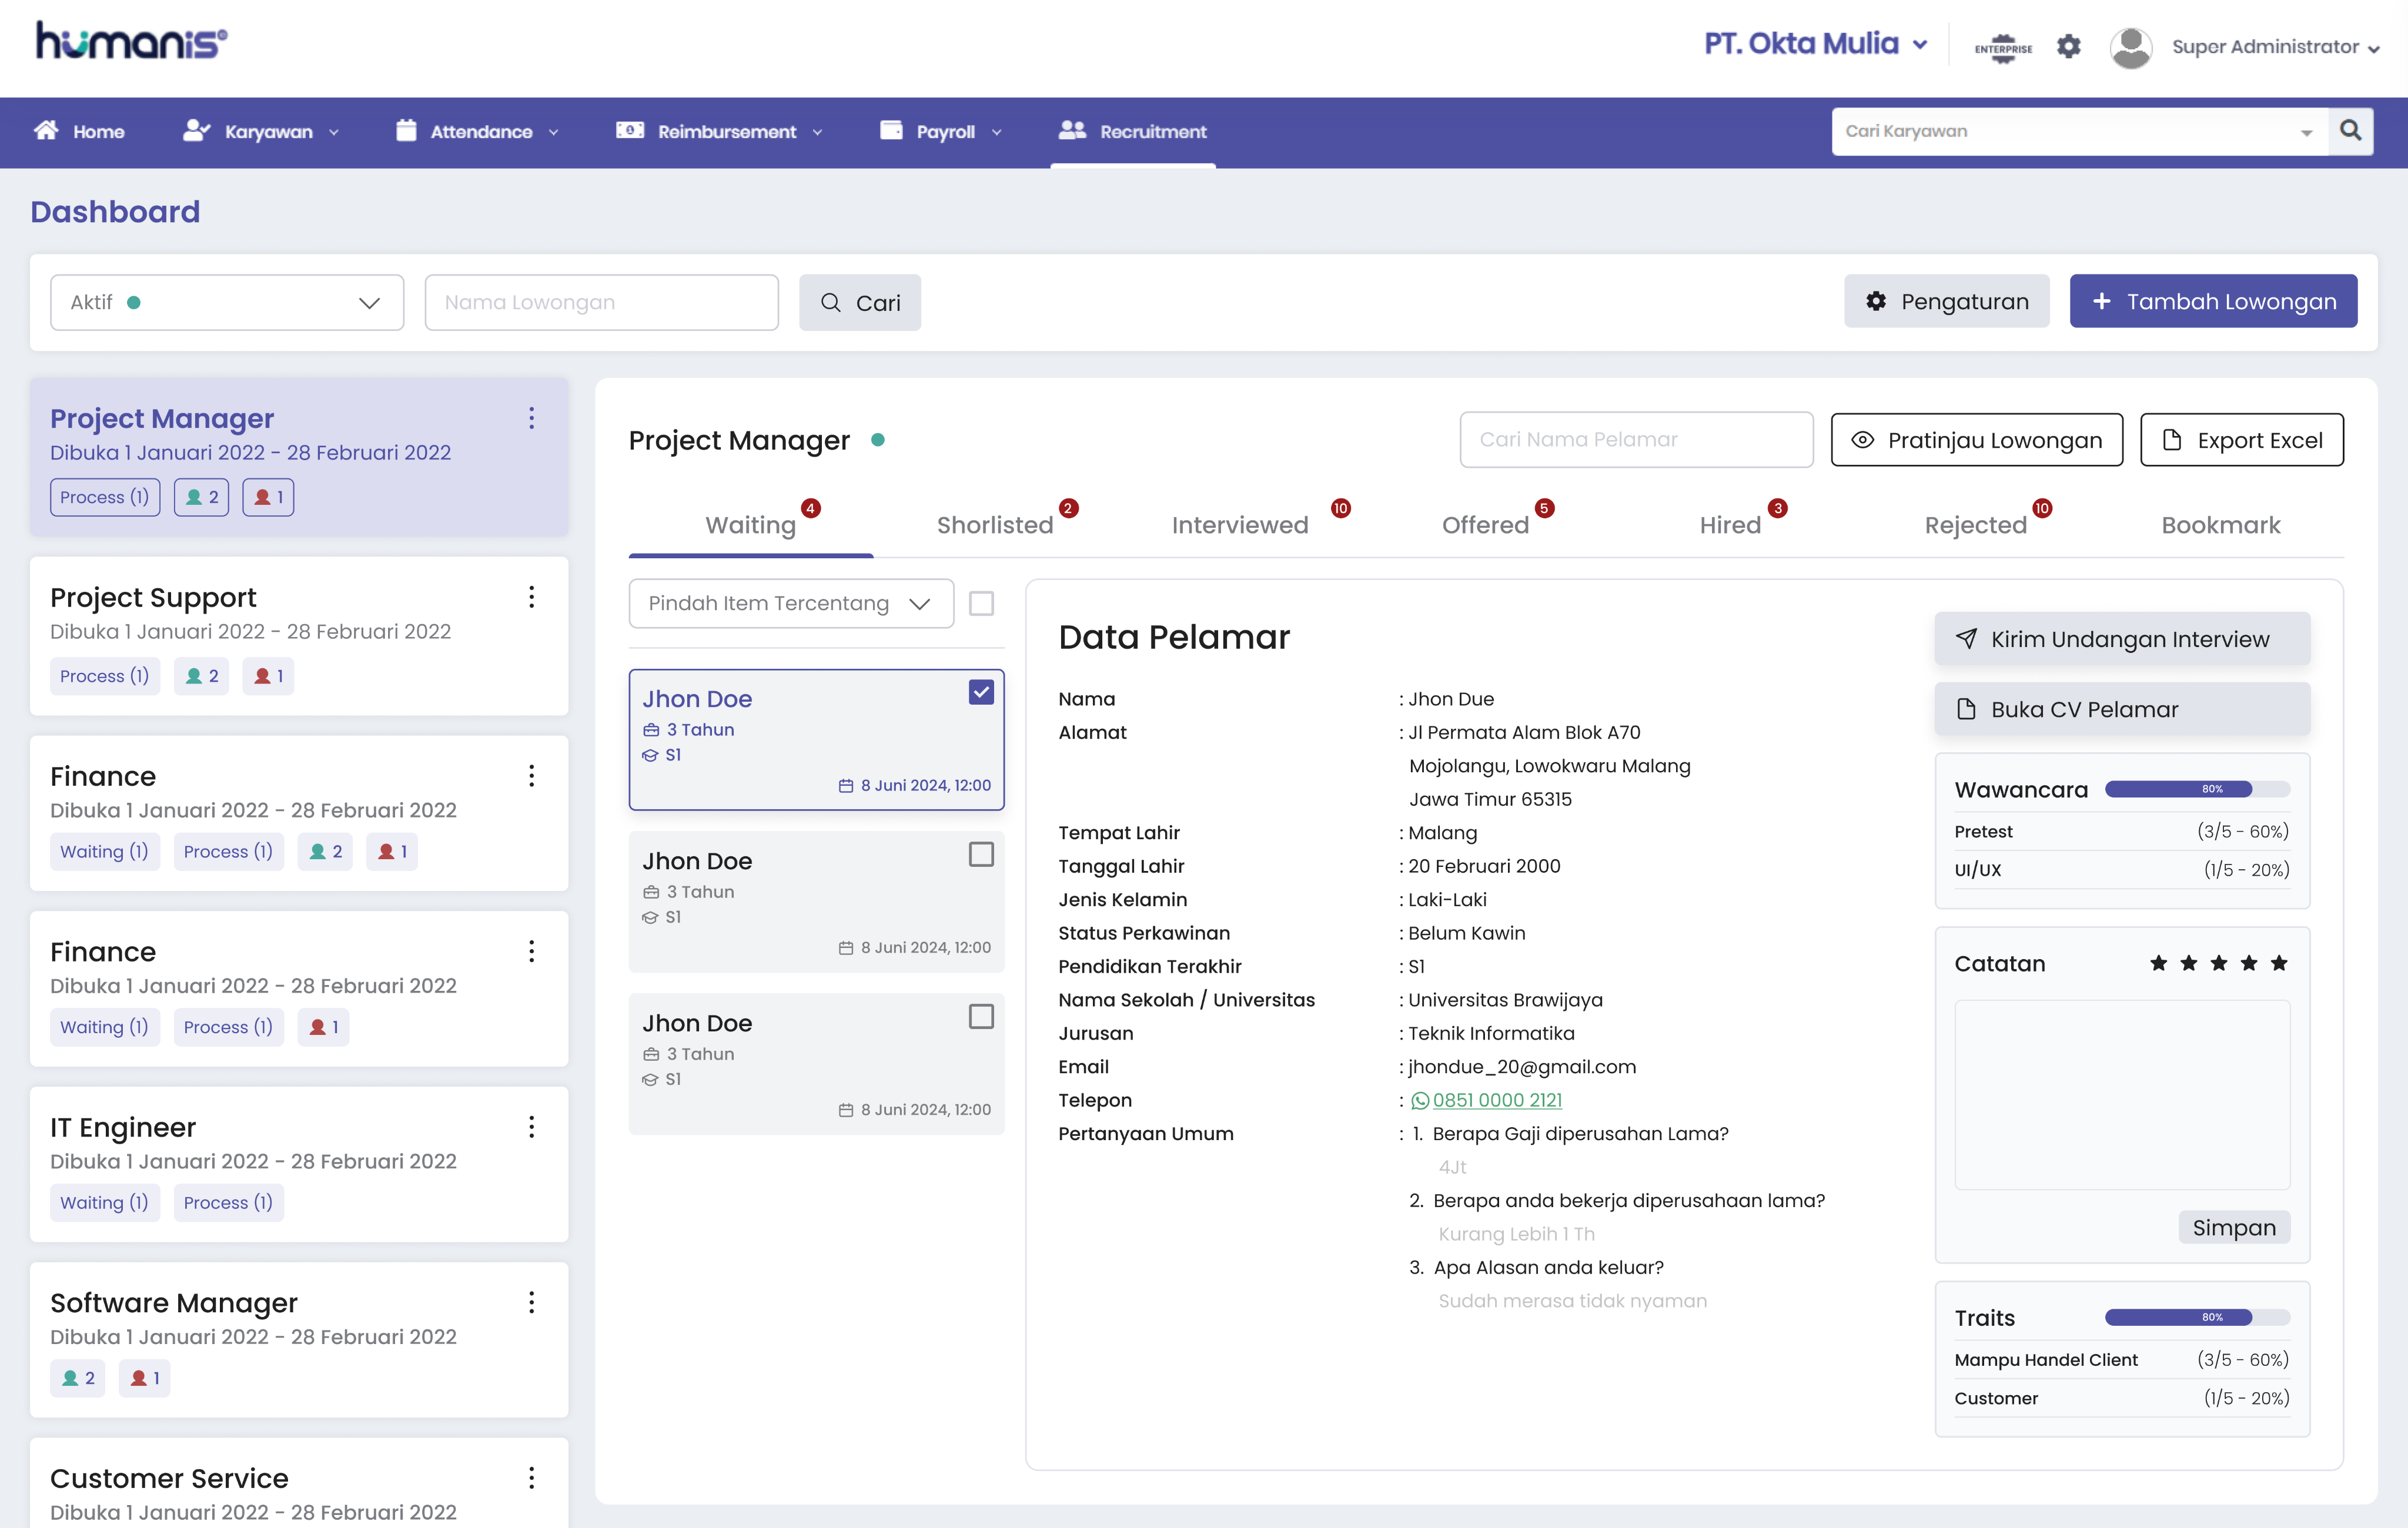Click the Kirim Undangan Interview button

point(2121,639)
